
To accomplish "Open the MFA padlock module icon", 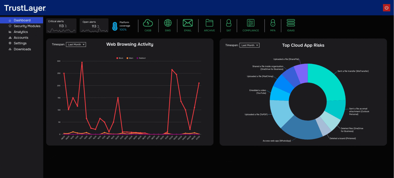I will [273, 23].
